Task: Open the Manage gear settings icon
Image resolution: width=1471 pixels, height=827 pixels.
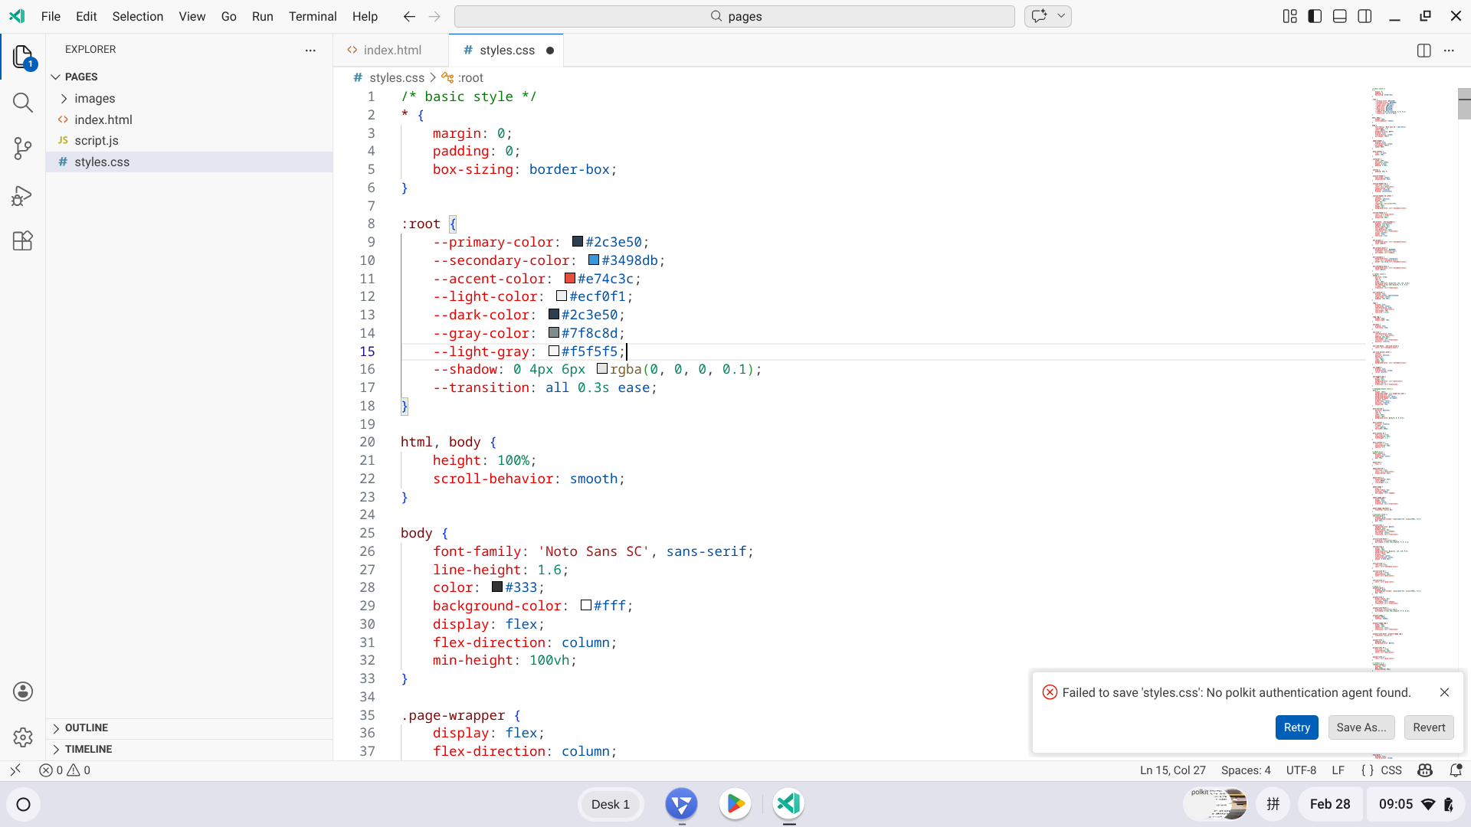Action: click(23, 737)
